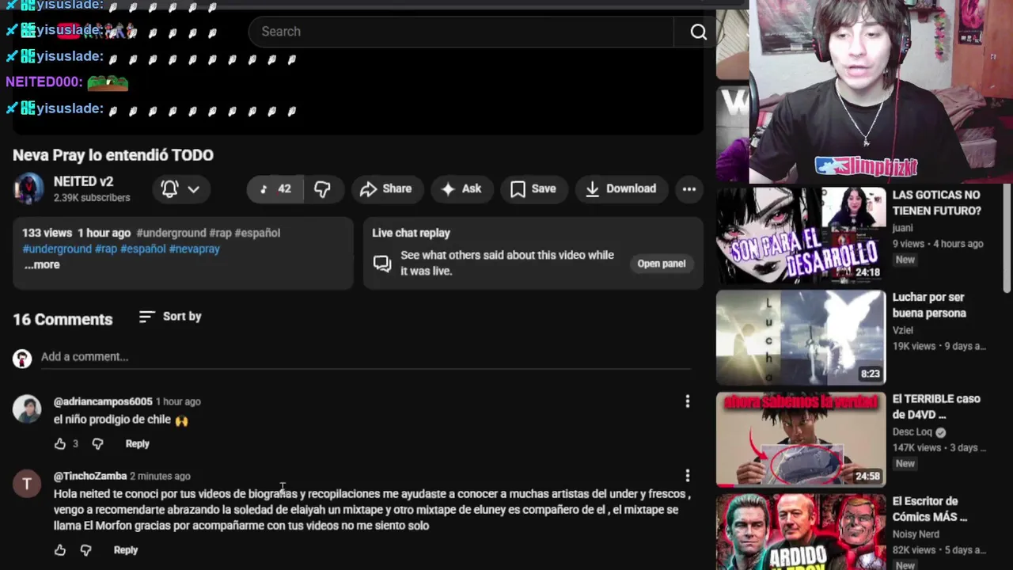Click the Add a comment field
Image resolution: width=1013 pixels, height=570 pixels.
pyautogui.click(x=366, y=357)
